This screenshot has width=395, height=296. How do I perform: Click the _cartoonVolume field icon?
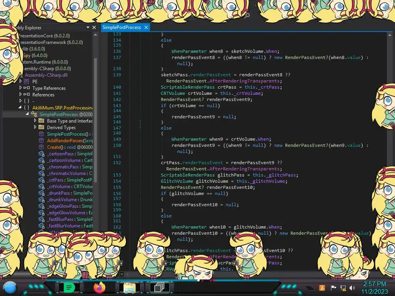pos(41,160)
